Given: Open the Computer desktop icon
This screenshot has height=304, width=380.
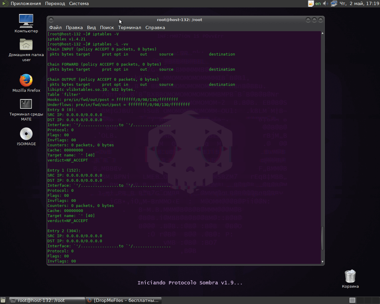Looking at the screenshot, I should (x=26, y=24).
